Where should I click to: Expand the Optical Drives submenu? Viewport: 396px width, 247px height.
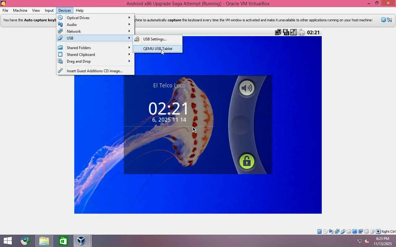[x=95, y=18]
